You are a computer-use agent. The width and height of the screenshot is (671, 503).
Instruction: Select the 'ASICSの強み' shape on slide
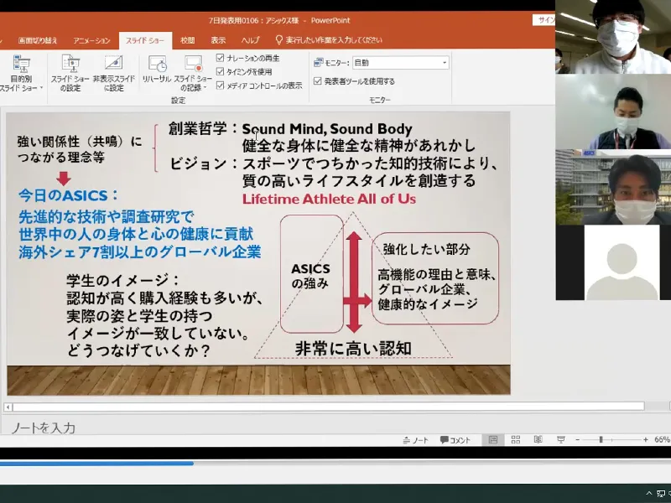(x=311, y=274)
